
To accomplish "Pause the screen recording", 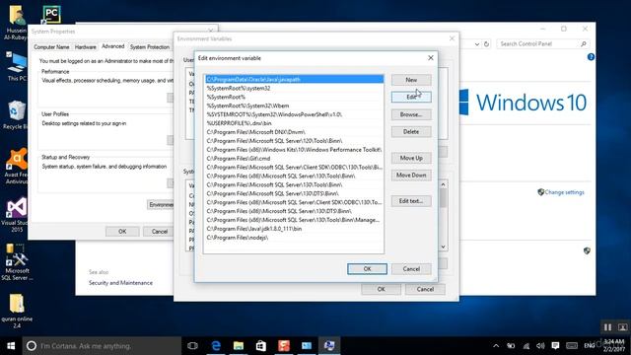I will (607, 327).
